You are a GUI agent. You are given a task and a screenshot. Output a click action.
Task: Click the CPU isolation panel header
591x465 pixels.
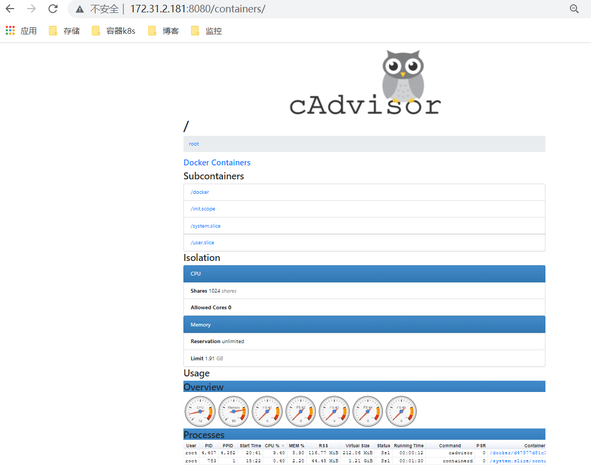364,274
